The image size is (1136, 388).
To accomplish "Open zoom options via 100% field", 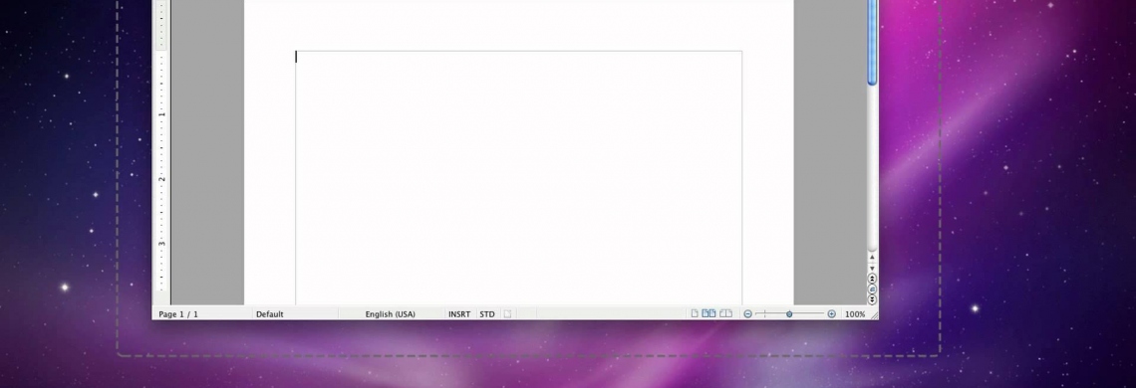I will click(x=855, y=314).
